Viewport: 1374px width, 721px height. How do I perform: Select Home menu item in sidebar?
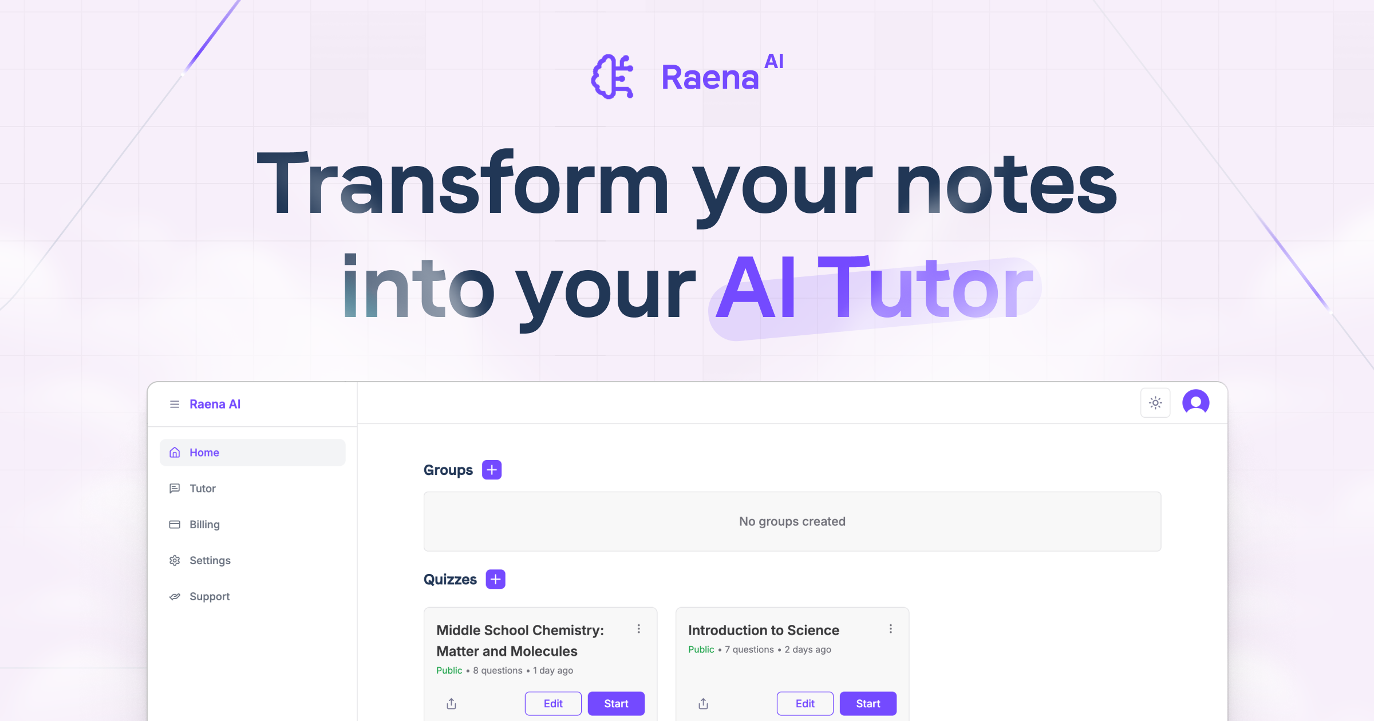click(x=252, y=451)
